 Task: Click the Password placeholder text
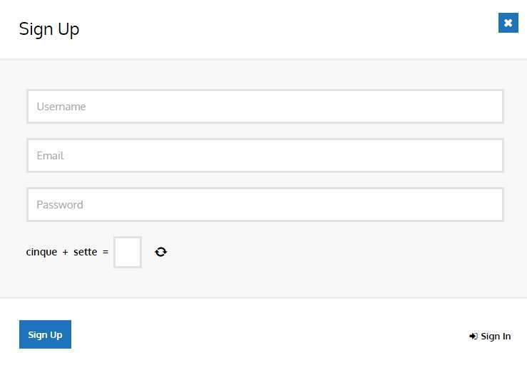tap(60, 205)
